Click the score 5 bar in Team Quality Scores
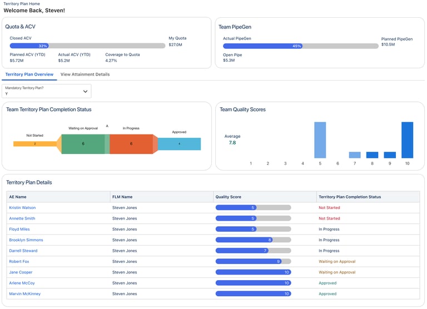This screenshot has height=309, width=427. tap(320, 140)
